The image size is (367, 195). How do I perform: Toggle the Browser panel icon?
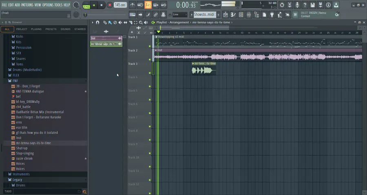(256, 15)
